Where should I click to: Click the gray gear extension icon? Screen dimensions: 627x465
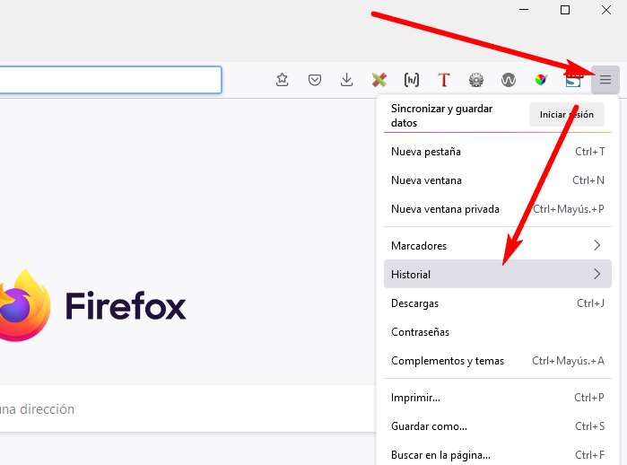coord(476,80)
